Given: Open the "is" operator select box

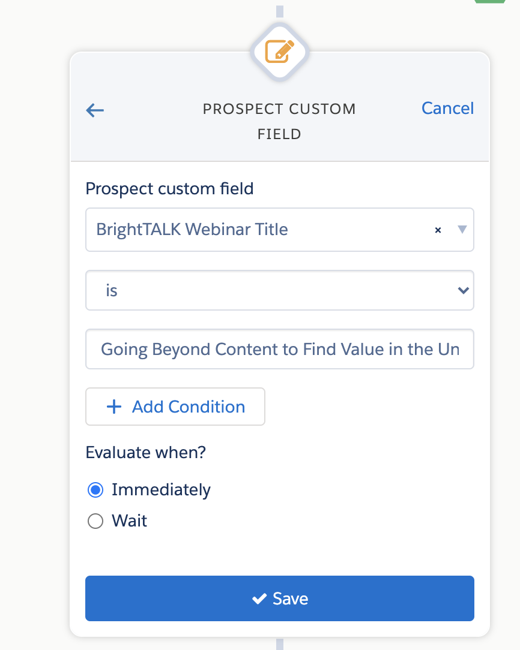Looking at the screenshot, I should tap(280, 290).
